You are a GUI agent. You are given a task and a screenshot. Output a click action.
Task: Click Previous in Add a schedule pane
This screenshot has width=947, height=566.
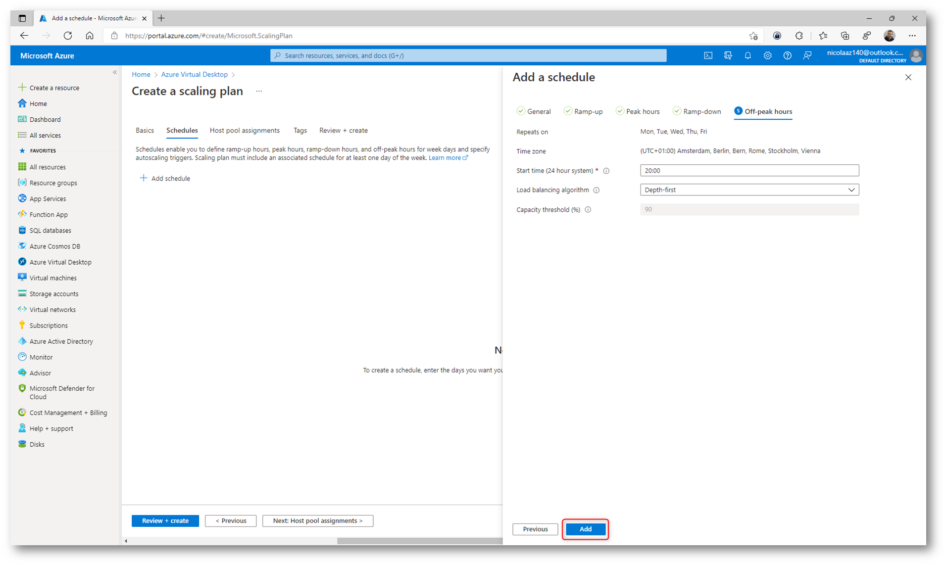click(535, 529)
